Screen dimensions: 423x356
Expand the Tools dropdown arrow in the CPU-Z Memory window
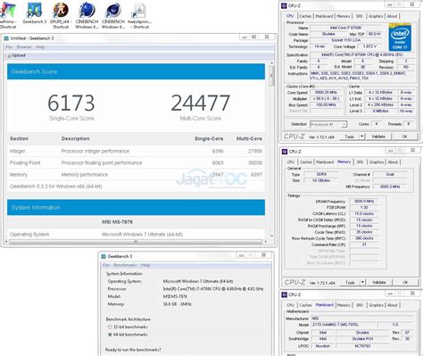click(x=362, y=282)
